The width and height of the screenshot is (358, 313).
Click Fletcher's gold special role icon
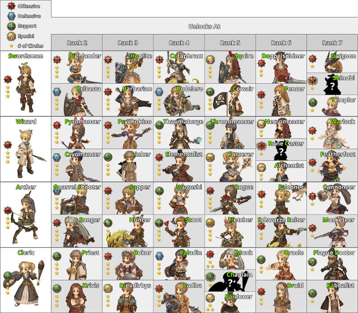(x=210, y=223)
